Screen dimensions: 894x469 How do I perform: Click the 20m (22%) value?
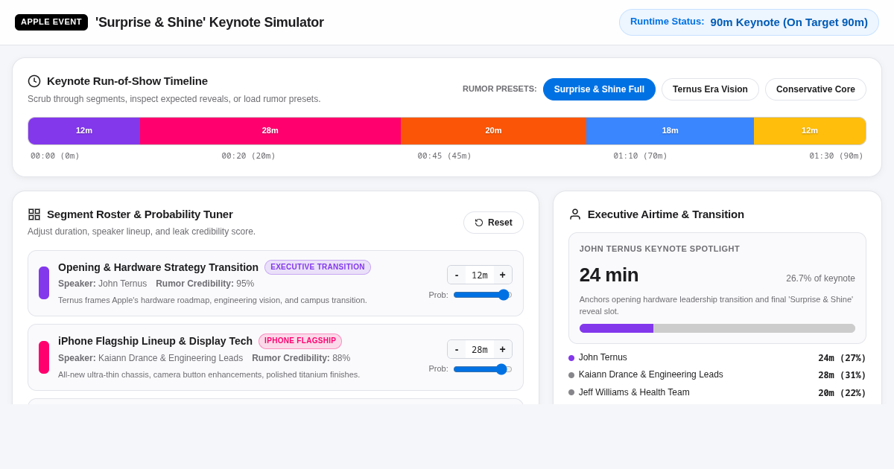coord(842,393)
